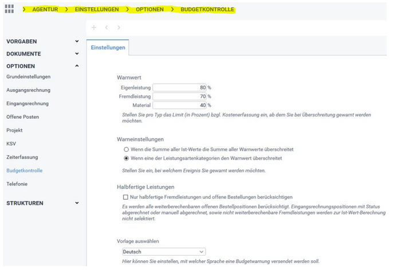This screenshot has height=270, width=394.
Task: Click the Material percent field
Action: 179,105
